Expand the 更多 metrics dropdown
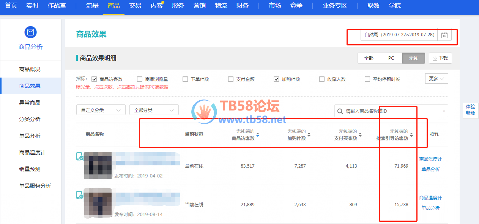The image size is (479, 224). [x=436, y=78]
